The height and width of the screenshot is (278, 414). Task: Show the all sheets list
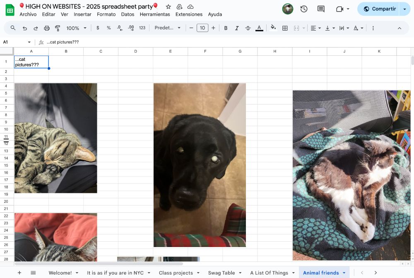33,273
